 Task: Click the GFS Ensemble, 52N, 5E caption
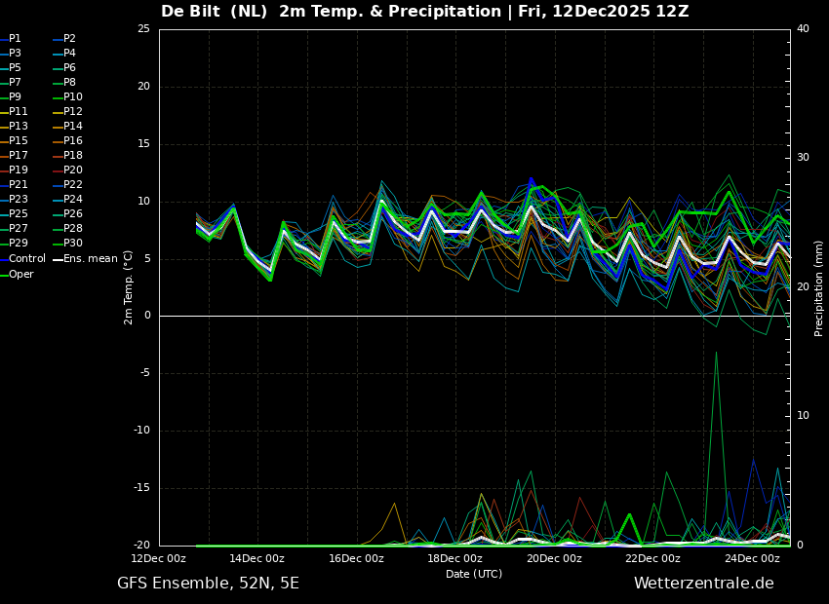[209, 584]
